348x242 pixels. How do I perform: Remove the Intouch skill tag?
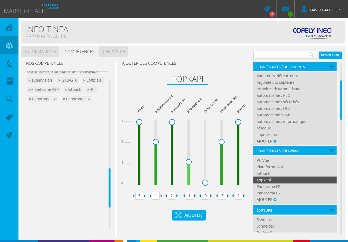tap(66, 90)
